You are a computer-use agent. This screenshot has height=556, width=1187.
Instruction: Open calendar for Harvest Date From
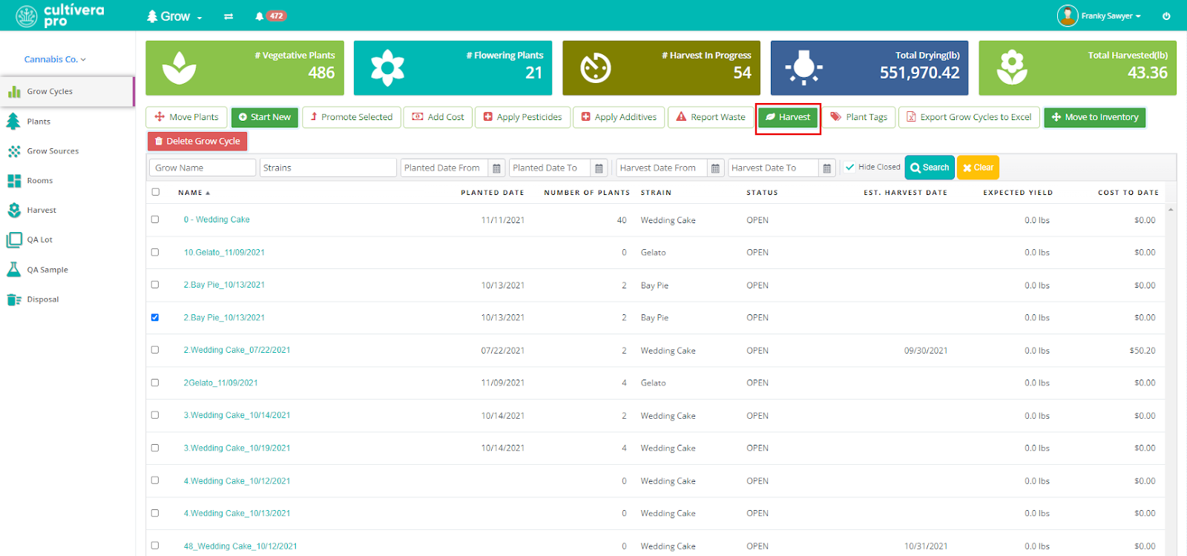(x=715, y=168)
